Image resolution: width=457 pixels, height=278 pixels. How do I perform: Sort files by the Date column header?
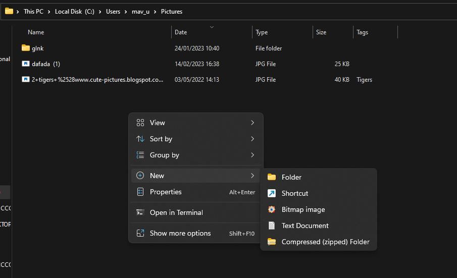(x=181, y=32)
